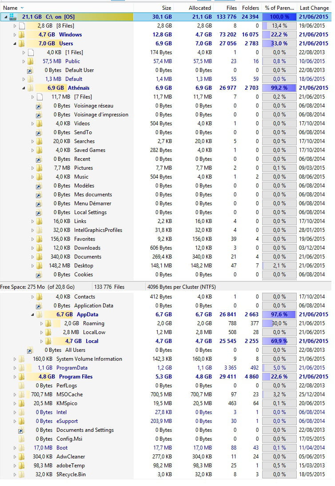The image size is (335, 486).
Task: Click the [8 Files] file group icon
Action: point(22,26)
